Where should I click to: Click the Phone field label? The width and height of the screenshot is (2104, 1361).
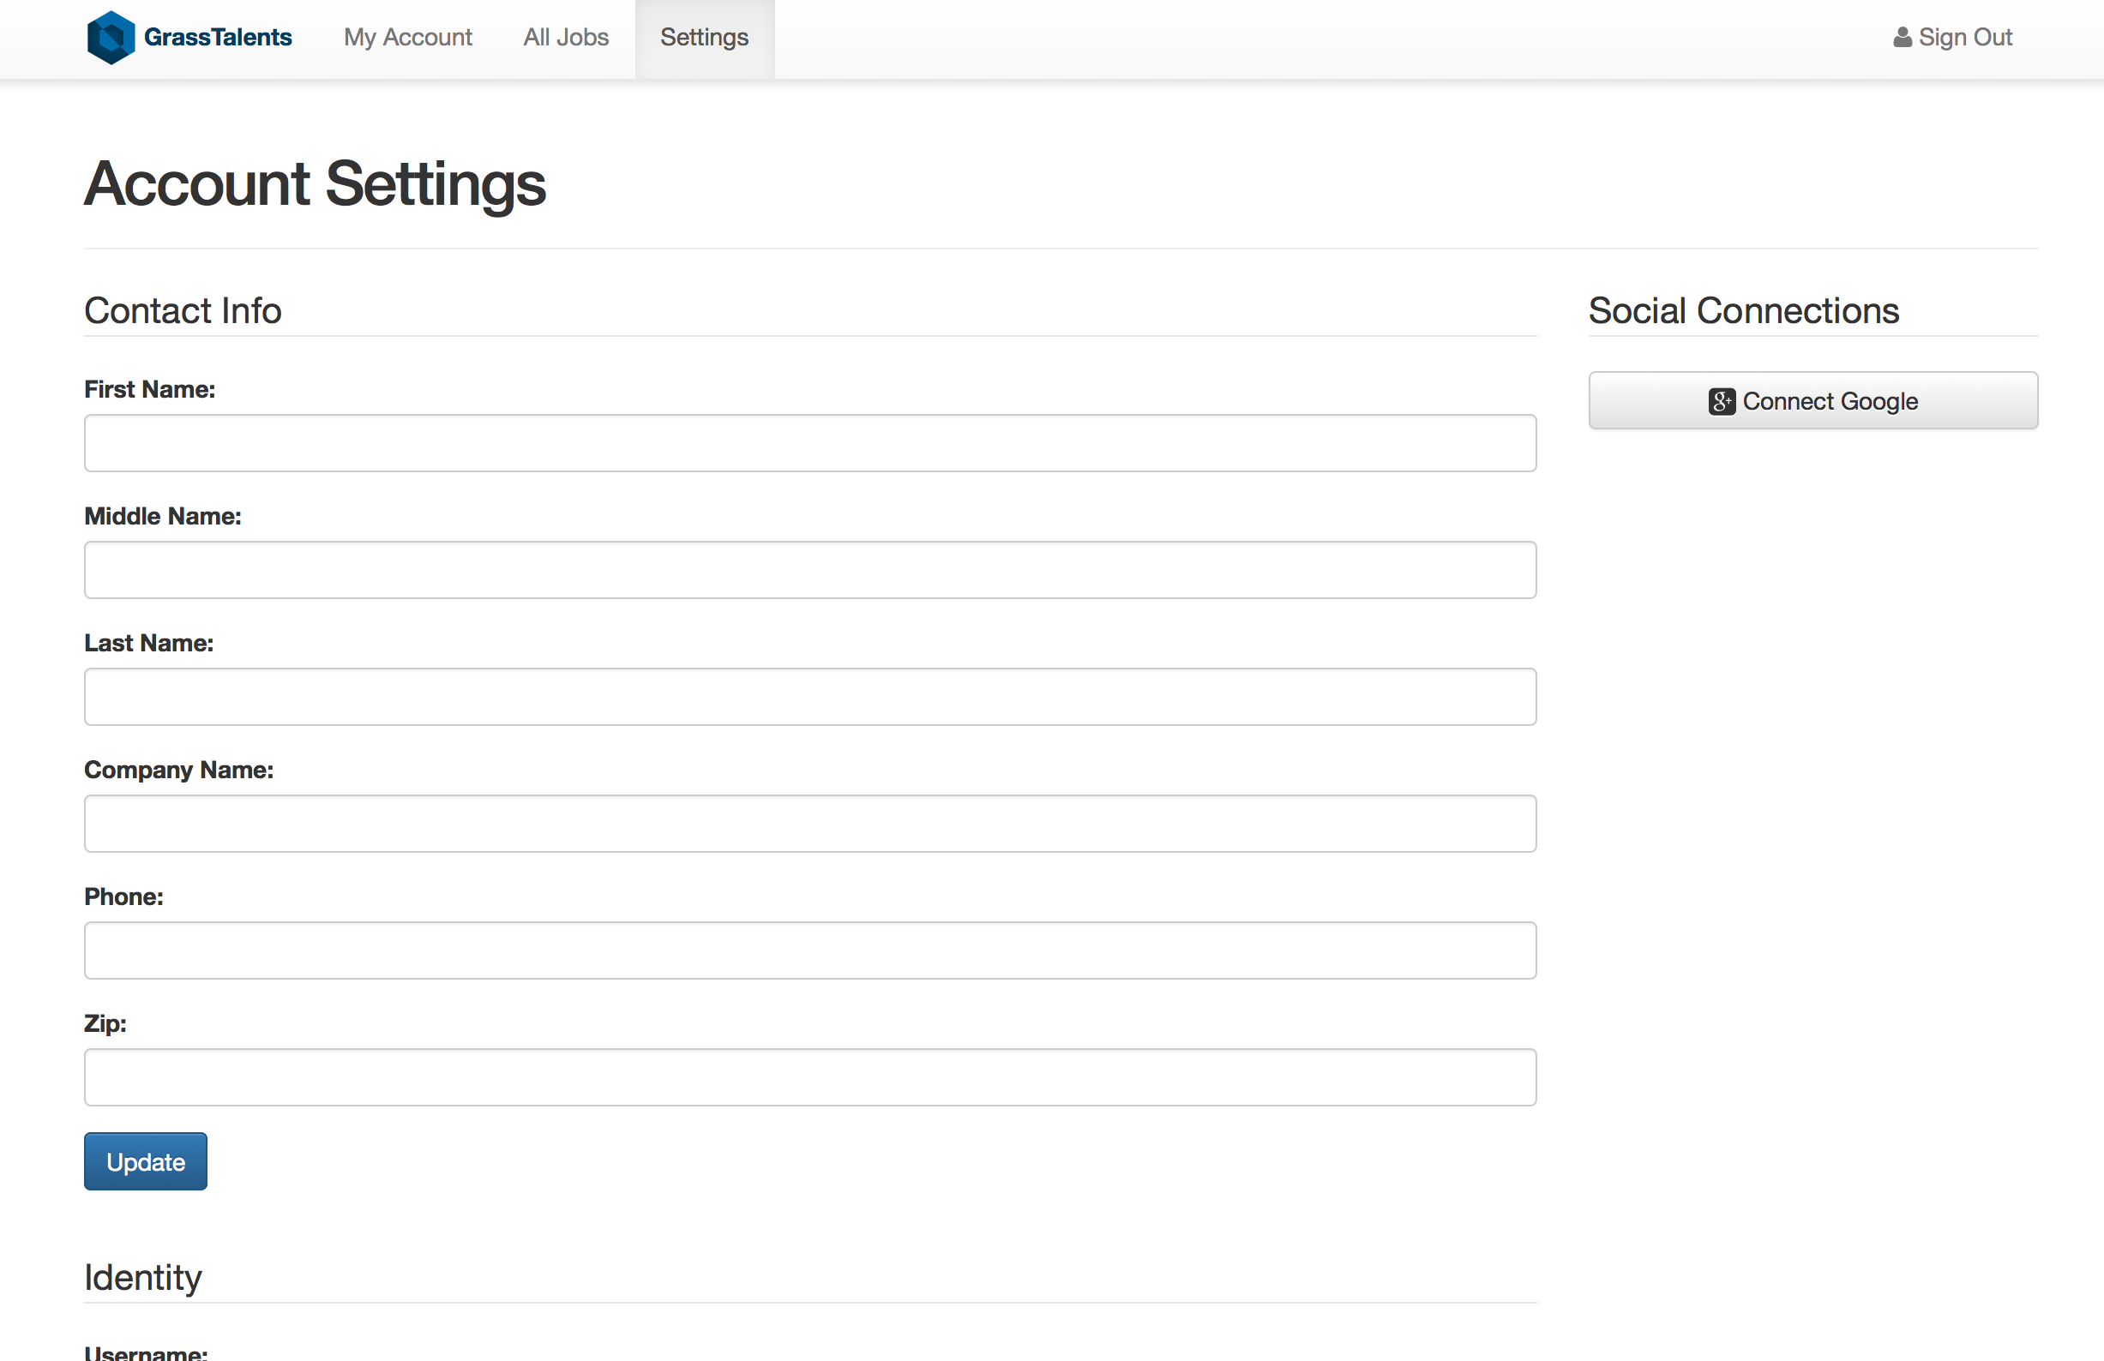(x=123, y=896)
